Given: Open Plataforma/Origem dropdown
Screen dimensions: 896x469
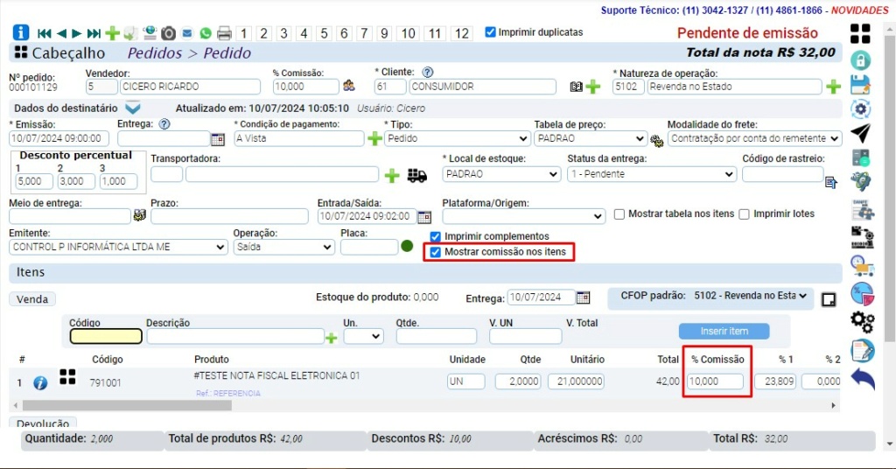Looking at the screenshot, I should click(x=523, y=216).
